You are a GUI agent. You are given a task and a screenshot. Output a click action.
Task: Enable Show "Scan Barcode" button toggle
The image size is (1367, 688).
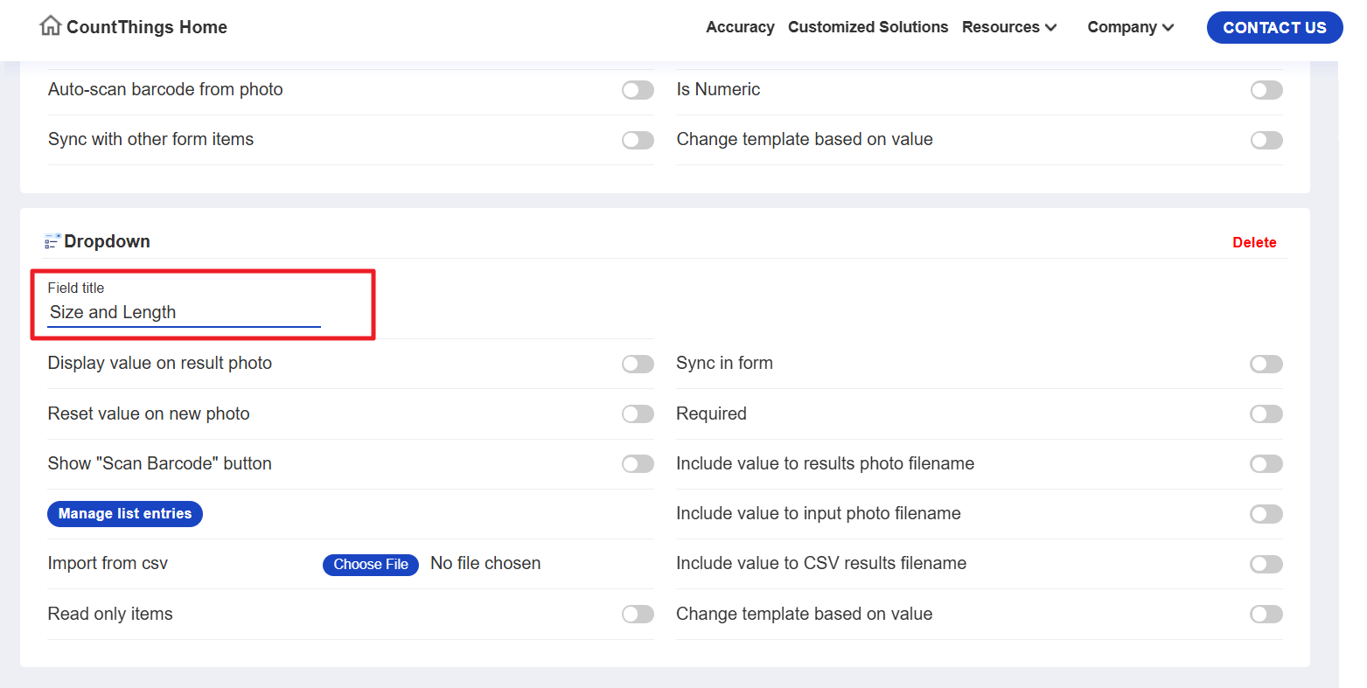click(638, 464)
